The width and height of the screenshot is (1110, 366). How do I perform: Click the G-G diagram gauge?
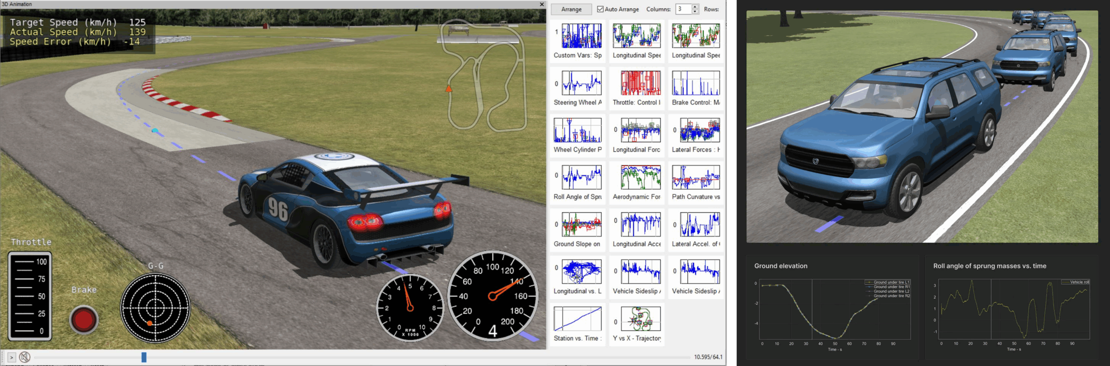[155, 308]
